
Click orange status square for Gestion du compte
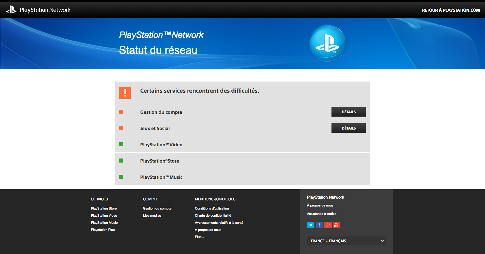pyautogui.click(x=121, y=112)
